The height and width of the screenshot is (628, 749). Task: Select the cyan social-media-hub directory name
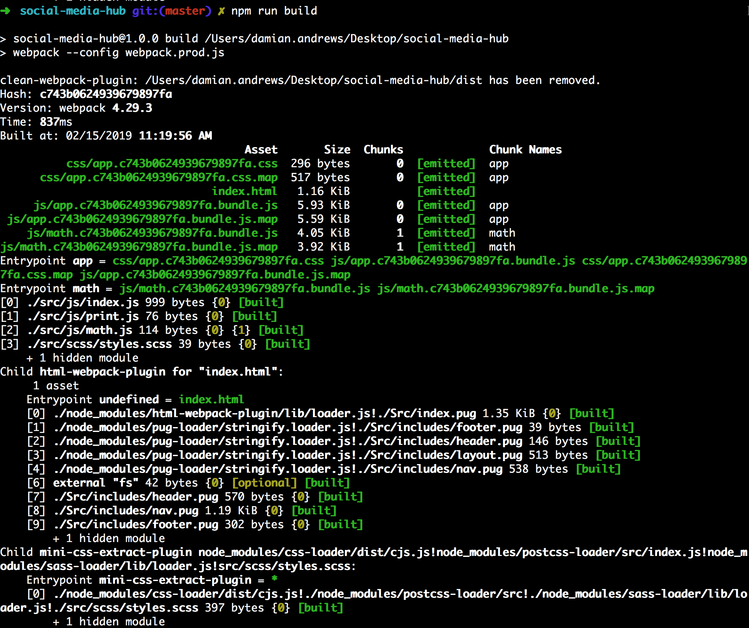click(73, 11)
